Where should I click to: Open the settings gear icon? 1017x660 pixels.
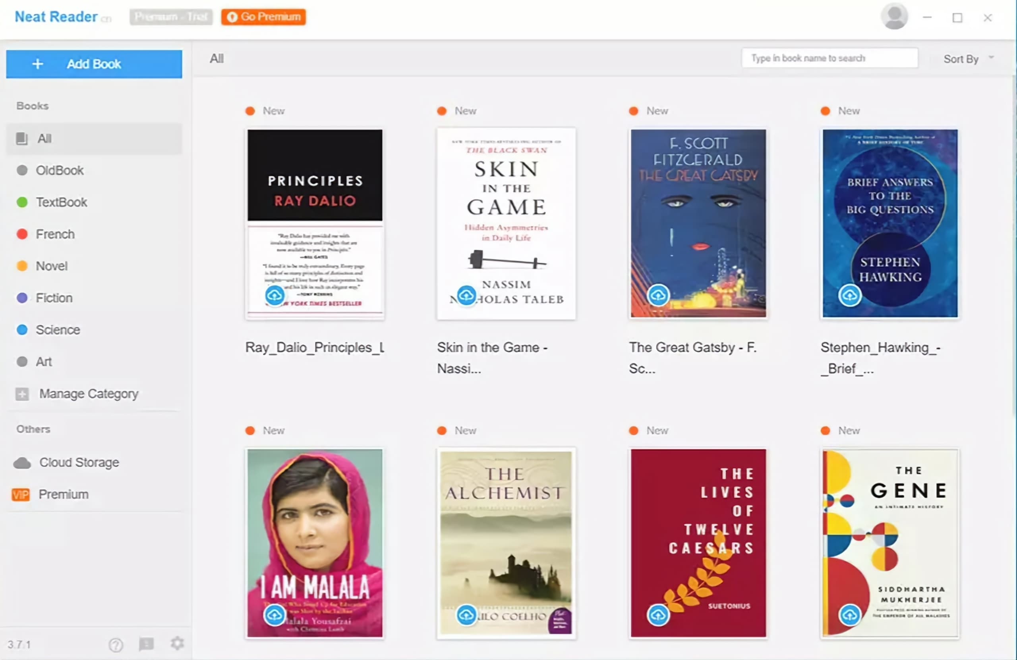pos(177,643)
